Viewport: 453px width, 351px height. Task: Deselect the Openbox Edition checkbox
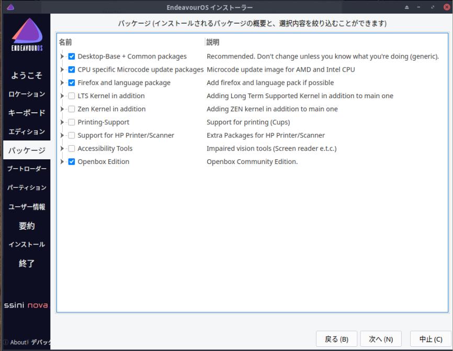(71, 161)
